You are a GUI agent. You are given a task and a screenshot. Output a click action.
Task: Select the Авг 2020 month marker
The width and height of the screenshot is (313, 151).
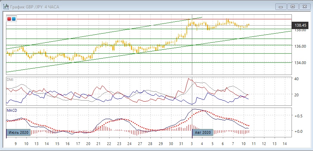click(202, 132)
